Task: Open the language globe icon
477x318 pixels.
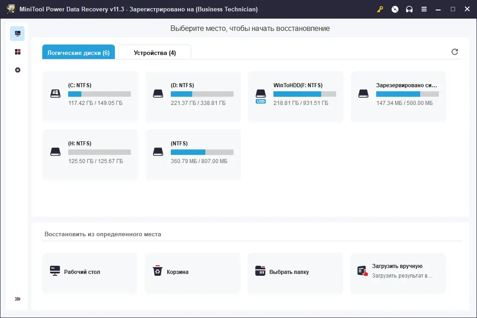Action: tap(395, 9)
